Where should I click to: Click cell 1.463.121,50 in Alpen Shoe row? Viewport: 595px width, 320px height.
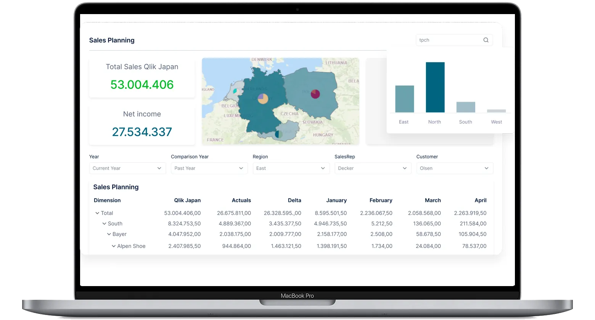pos(286,246)
